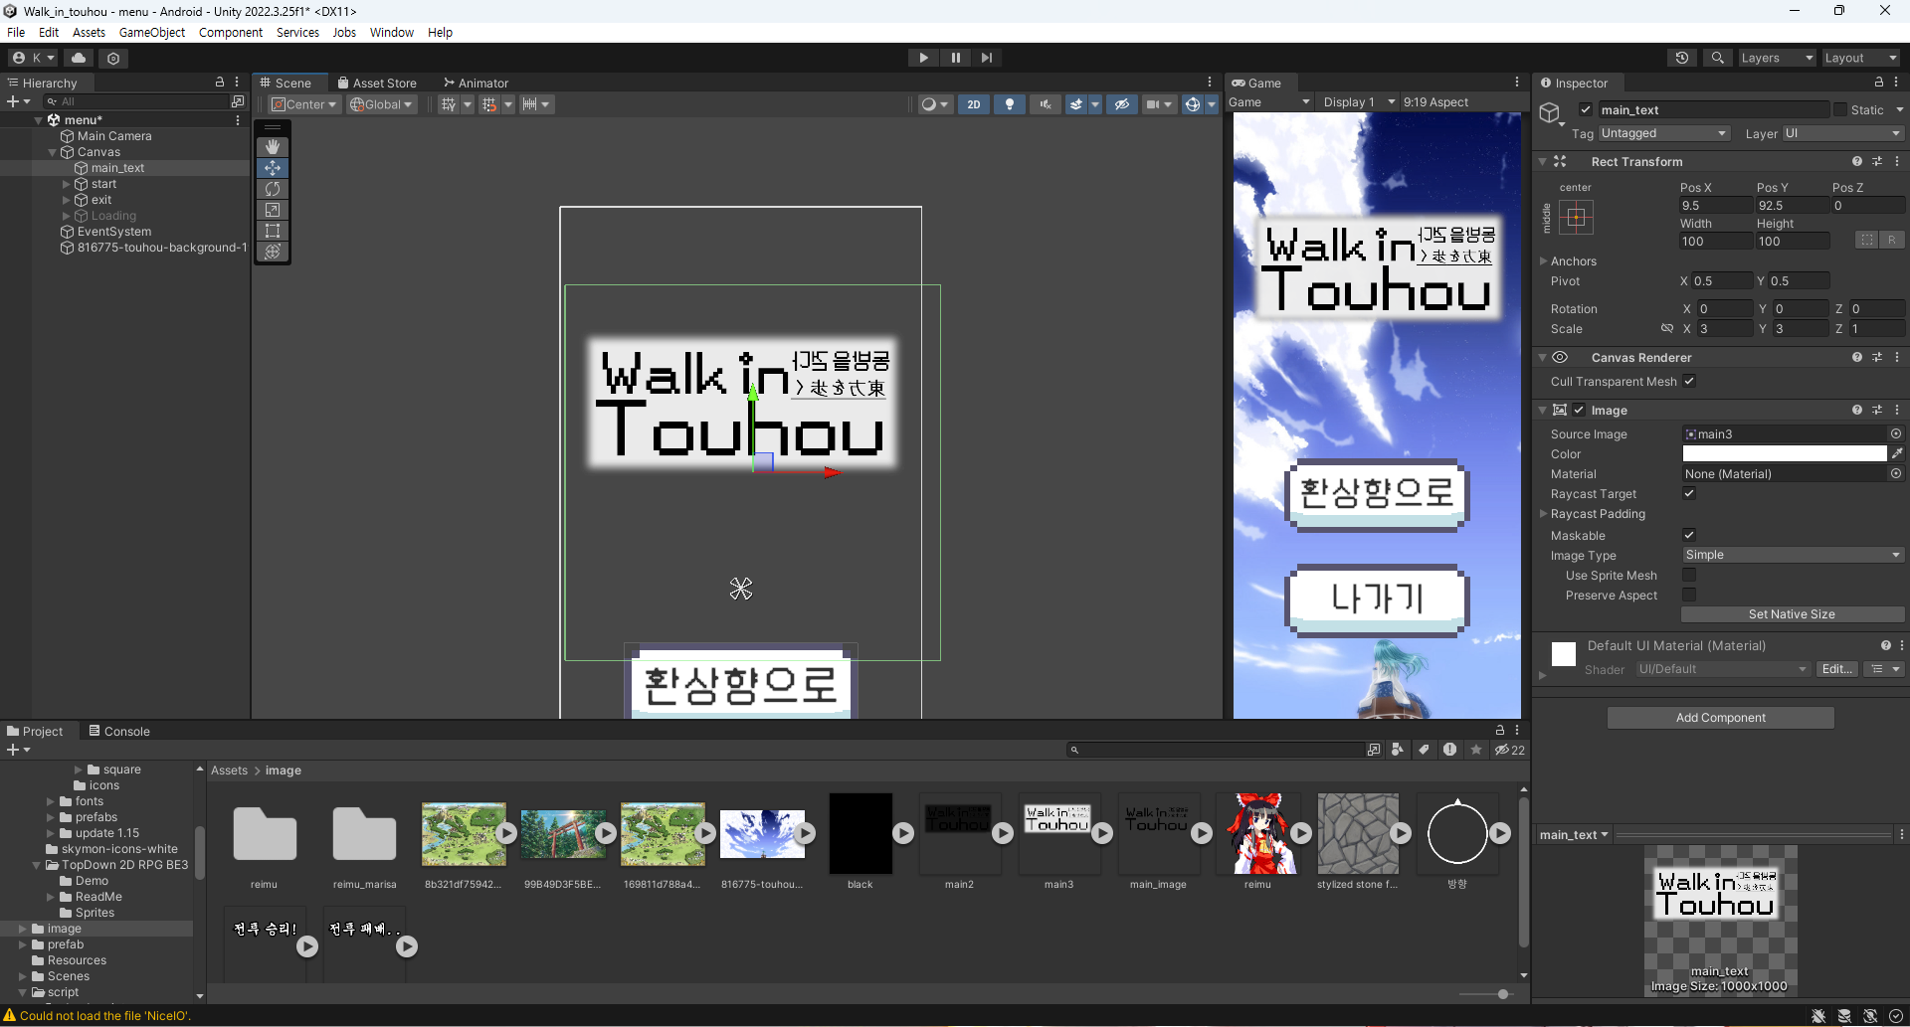Switch to the Animator tab

[x=476, y=84]
